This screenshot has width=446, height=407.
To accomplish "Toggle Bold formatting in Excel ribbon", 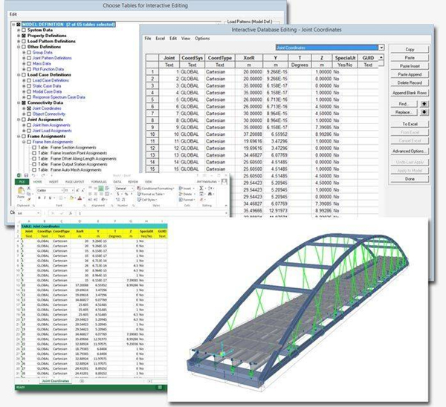I will (39, 198).
